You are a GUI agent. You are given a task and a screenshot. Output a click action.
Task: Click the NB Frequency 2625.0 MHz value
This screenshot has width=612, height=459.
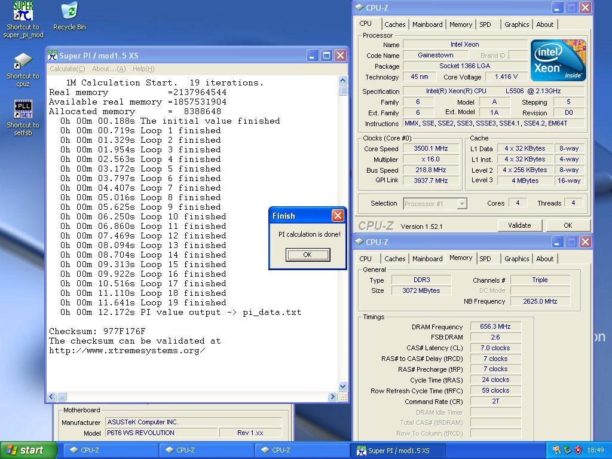pyautogui.click(x=540, y=301)
